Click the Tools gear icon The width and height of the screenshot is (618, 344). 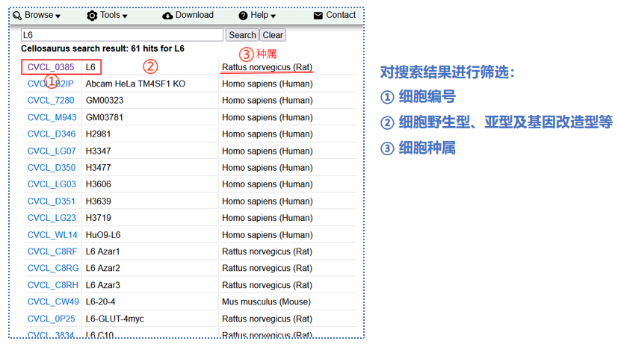tap(92, 16)
